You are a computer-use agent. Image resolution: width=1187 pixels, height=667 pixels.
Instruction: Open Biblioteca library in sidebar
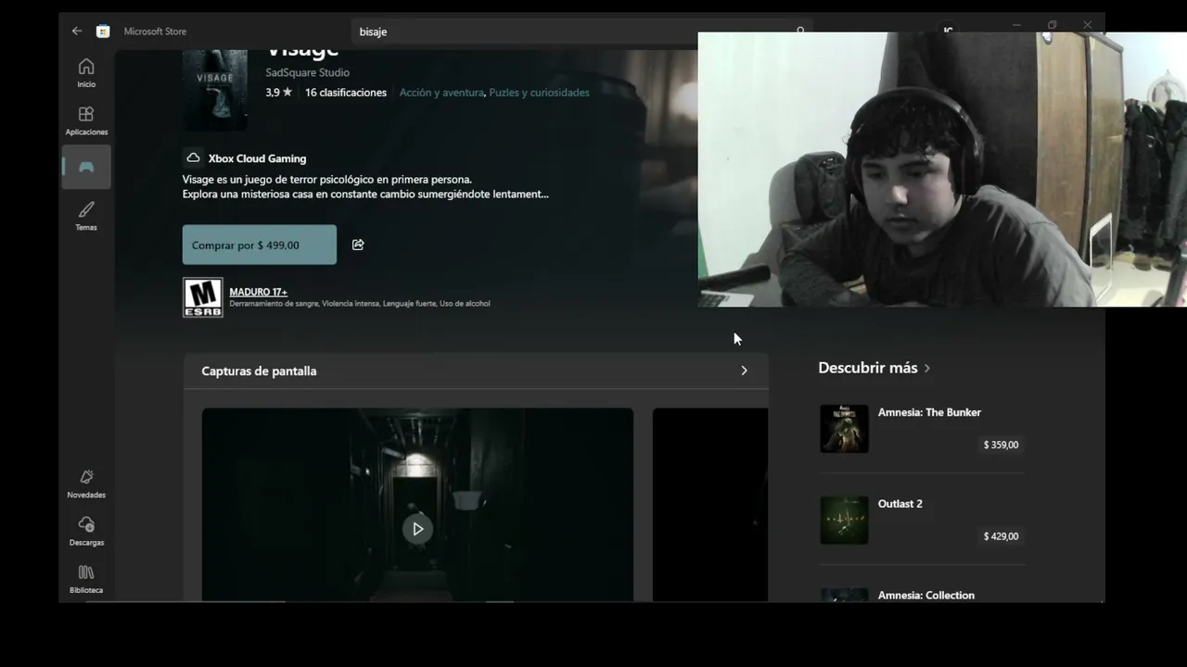coord(86,579)
